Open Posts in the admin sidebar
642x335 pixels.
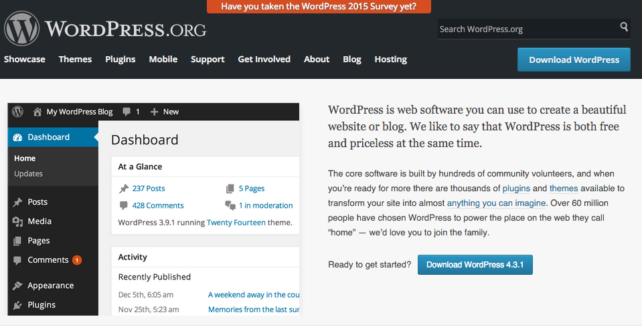click(x=37, y=202)
